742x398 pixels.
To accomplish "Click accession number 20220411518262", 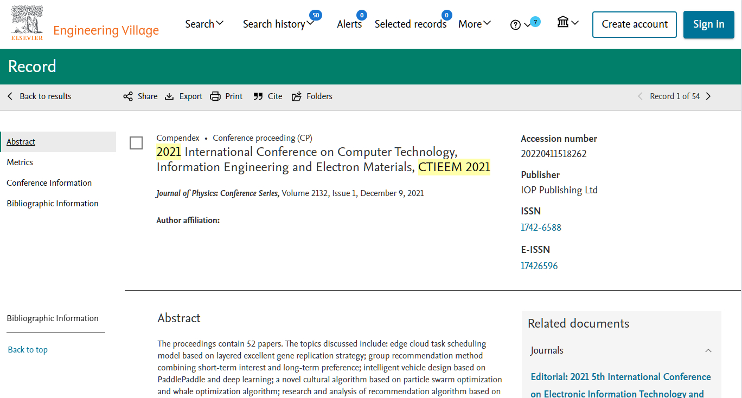I will coord(554,154).
